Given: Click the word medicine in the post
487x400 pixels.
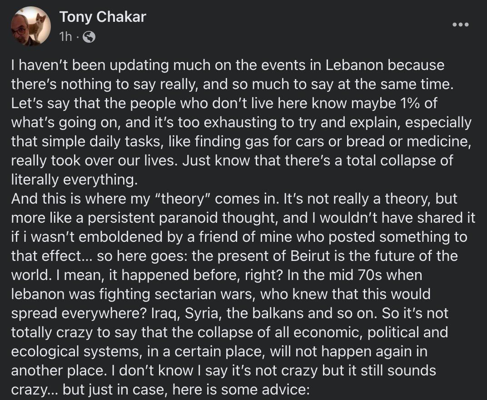Looking at the screenshot, I should click(x=439, y=142).
